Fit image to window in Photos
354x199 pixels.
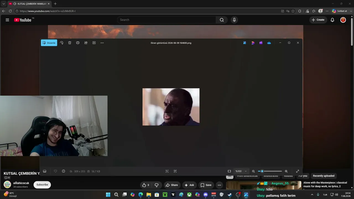coord(229,171)
